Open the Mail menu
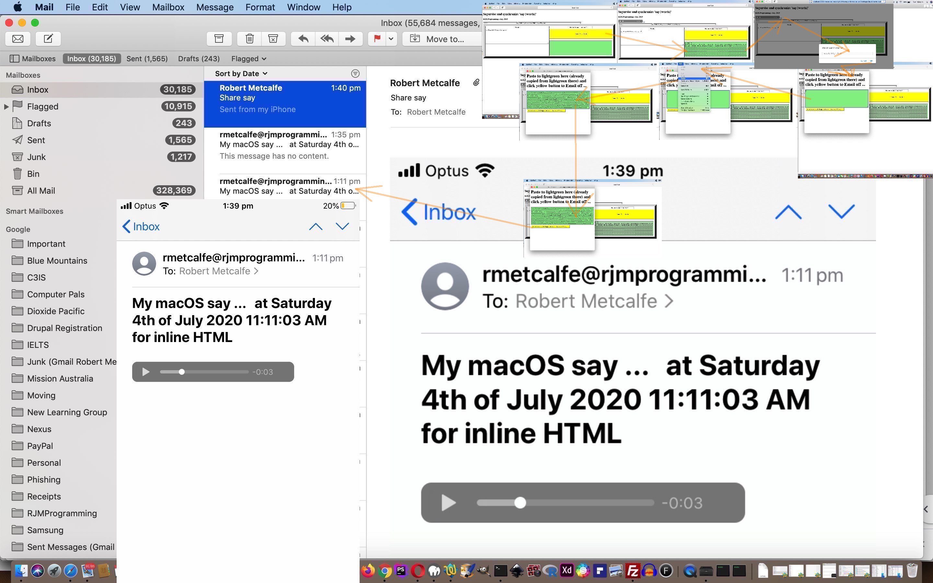This screenshot has width=933, height=583. [x=44, y=7]
